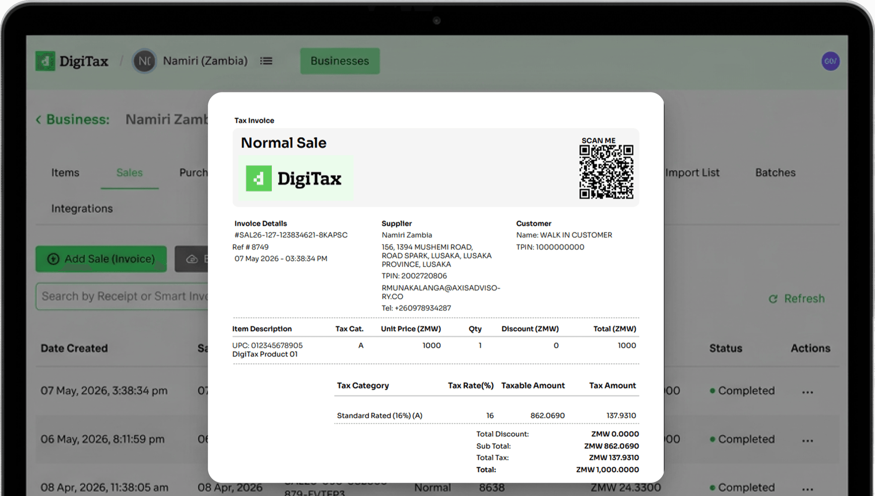Open the Businesses button
Image resolution: width=875 pixels, height=496 pixels.
tap(340, 61)
